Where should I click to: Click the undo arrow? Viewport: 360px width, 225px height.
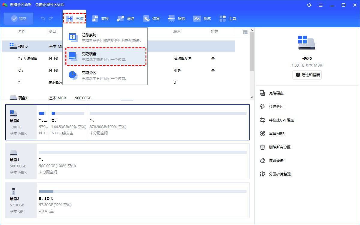42,18
